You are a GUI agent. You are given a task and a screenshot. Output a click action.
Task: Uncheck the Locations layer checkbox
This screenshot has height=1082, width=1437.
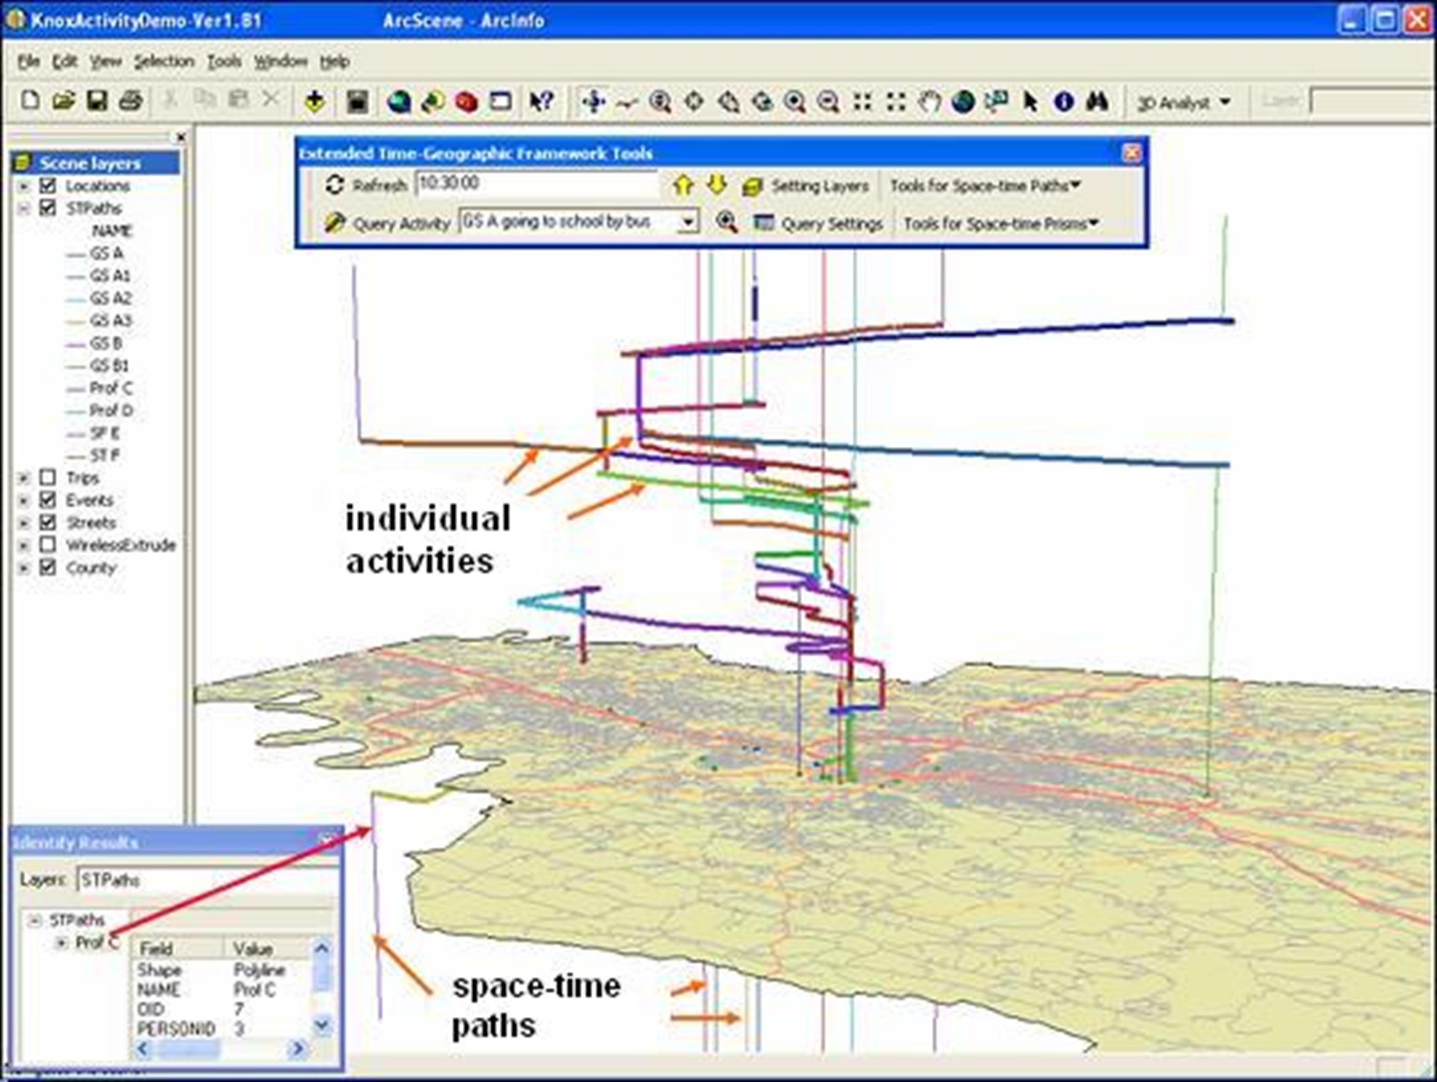[47, 186]
